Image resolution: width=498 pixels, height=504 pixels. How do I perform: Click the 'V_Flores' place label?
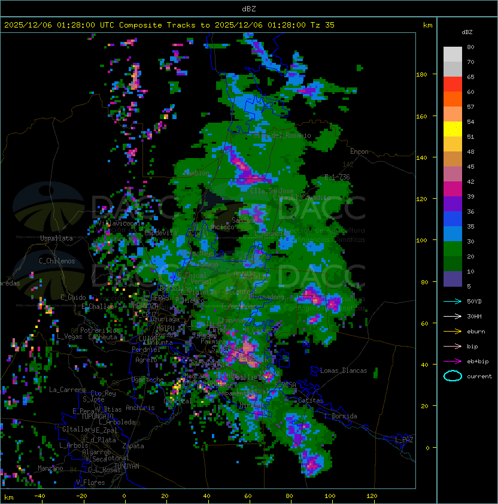pyautogui.click(x=90, y=482)
